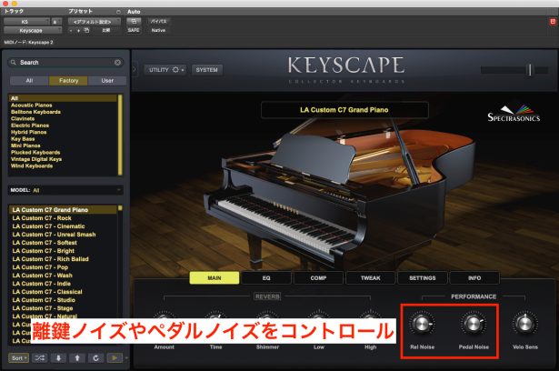
Task: Open the SYSTEM page
Action: pos(206,70)
